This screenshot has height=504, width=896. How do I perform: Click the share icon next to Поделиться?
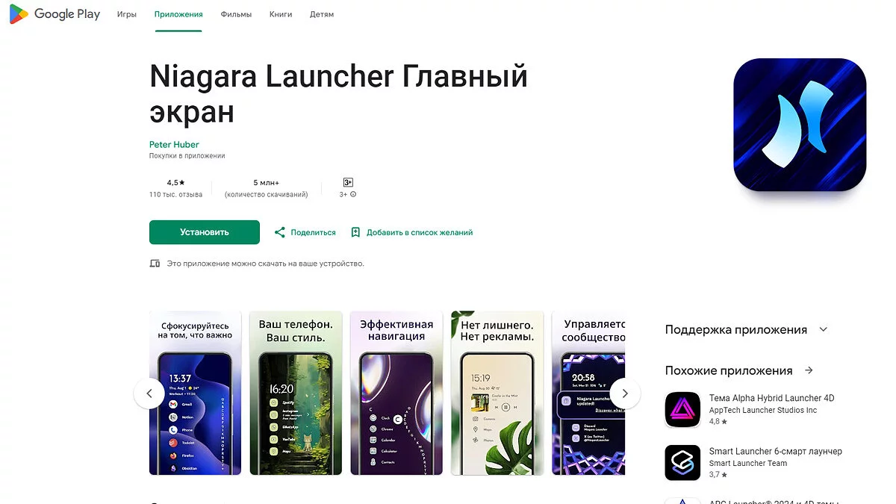[x=280, y=232]
